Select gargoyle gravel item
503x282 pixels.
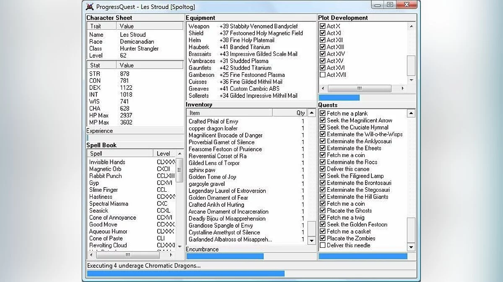click(207, 184)
